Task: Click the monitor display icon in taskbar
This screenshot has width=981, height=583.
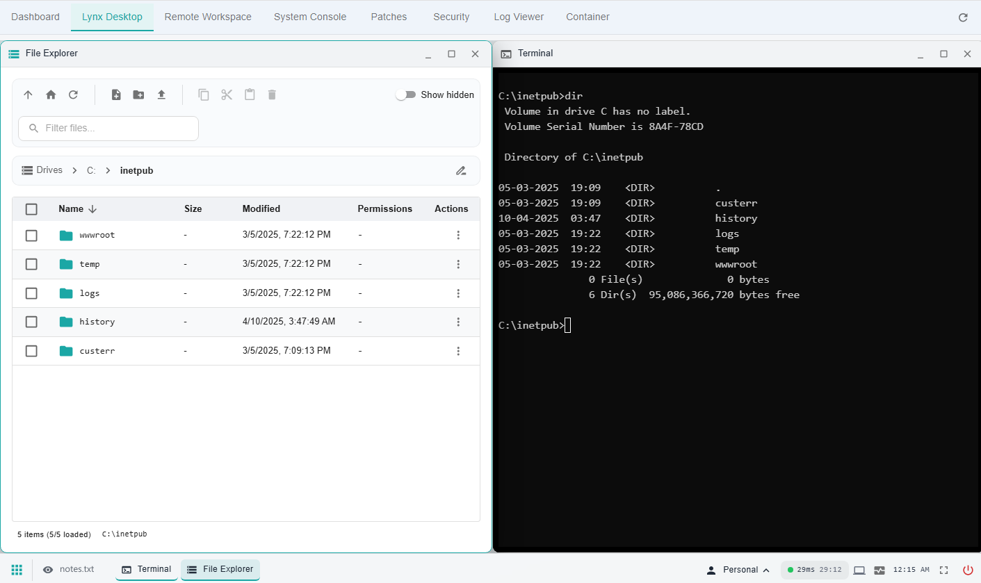Action: click(859, 570)
